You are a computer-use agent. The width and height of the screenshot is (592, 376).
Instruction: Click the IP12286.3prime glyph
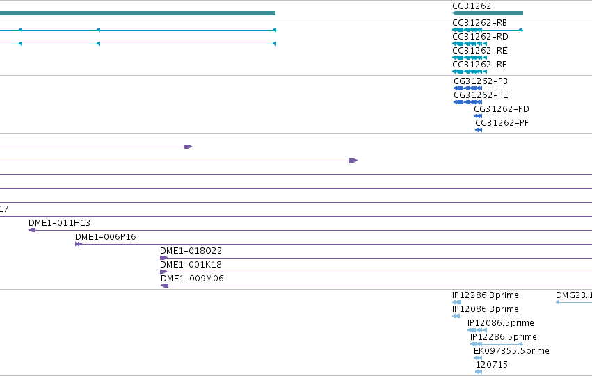pos(456,302)
